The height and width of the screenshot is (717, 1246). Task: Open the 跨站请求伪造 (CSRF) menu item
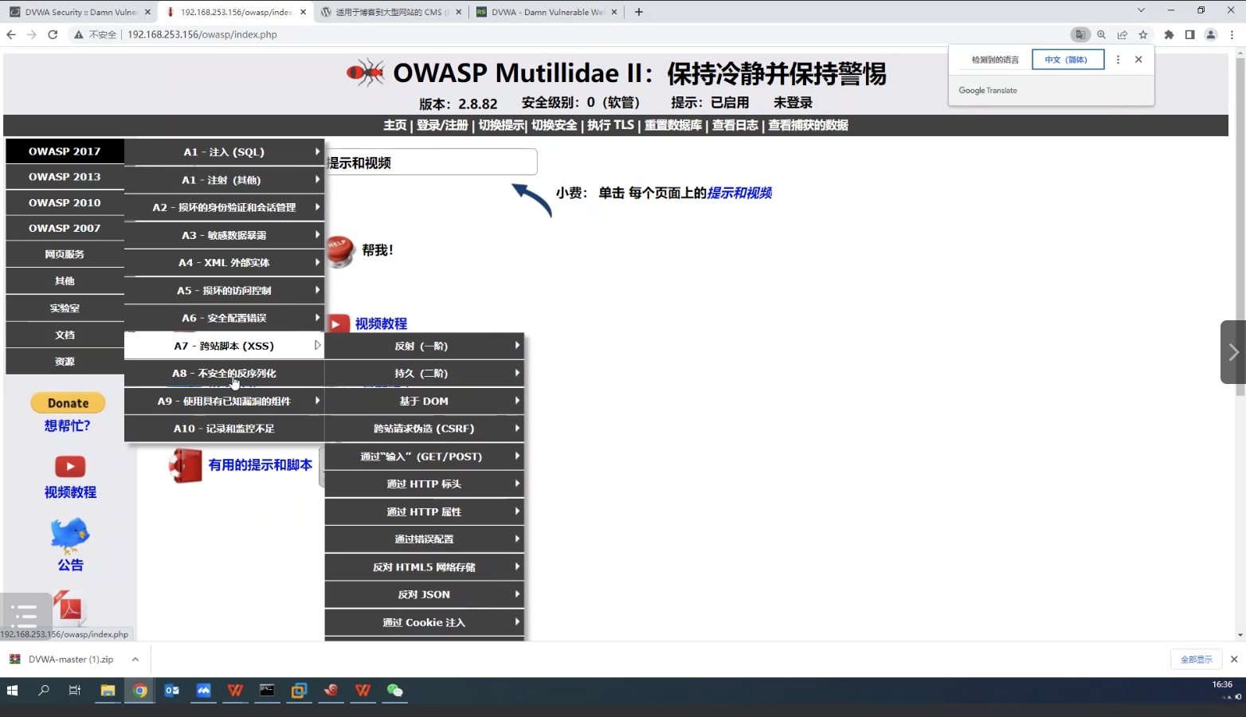[424, 429]
